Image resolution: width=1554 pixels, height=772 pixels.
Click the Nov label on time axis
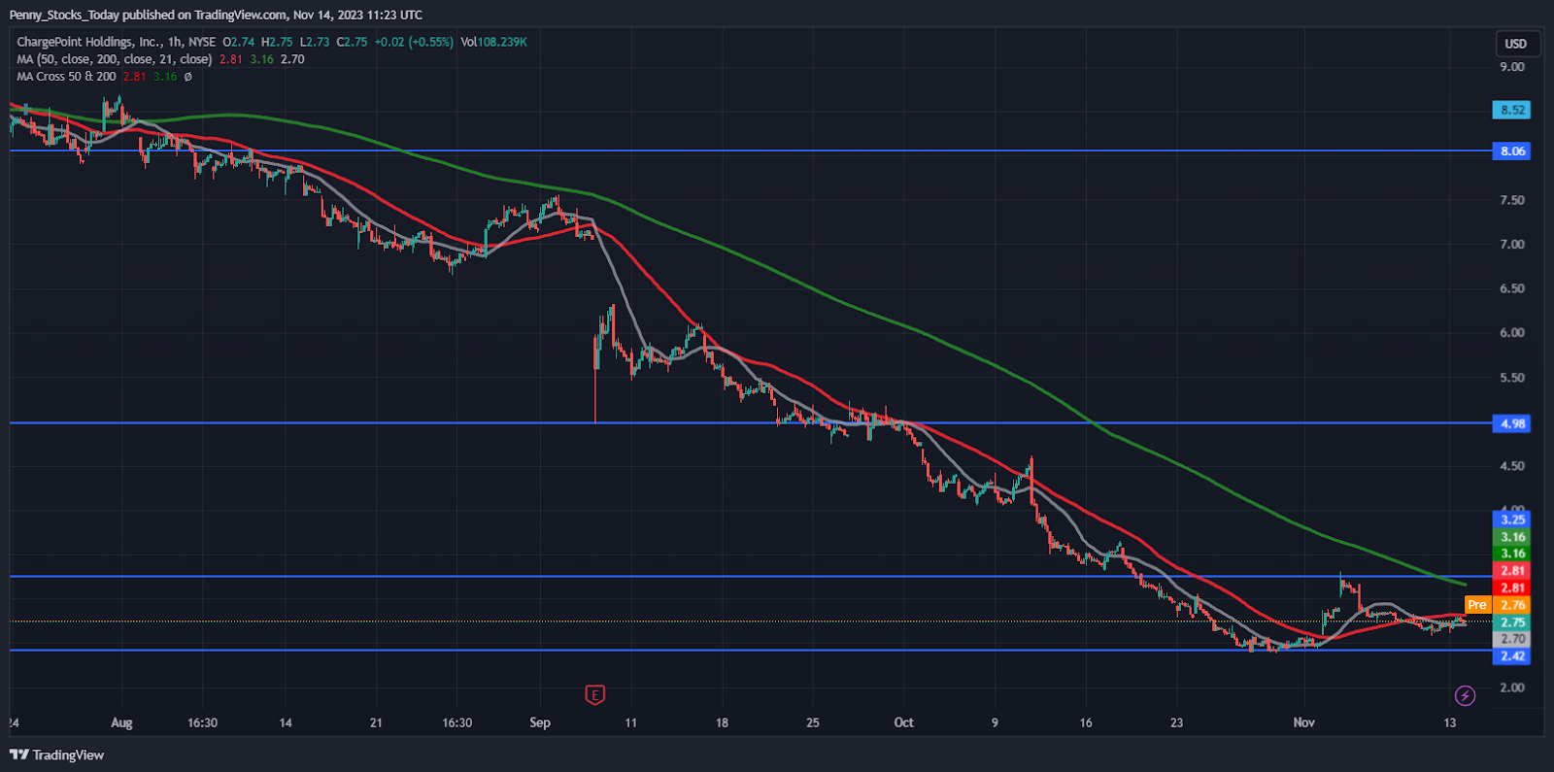coord(1303,722)
